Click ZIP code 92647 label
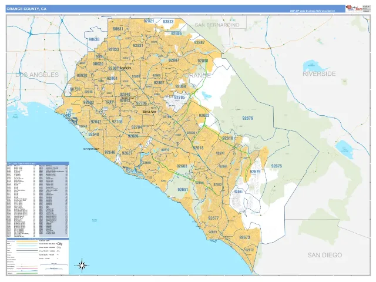Image resolution: width=376 pixels, height=282 pixels. (x=96, y=122)
